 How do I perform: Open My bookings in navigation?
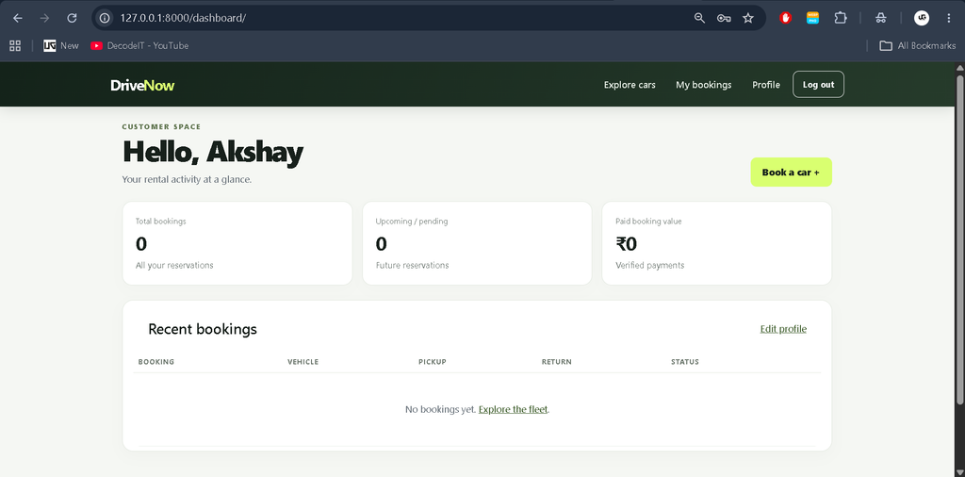(x=703, y=85)
